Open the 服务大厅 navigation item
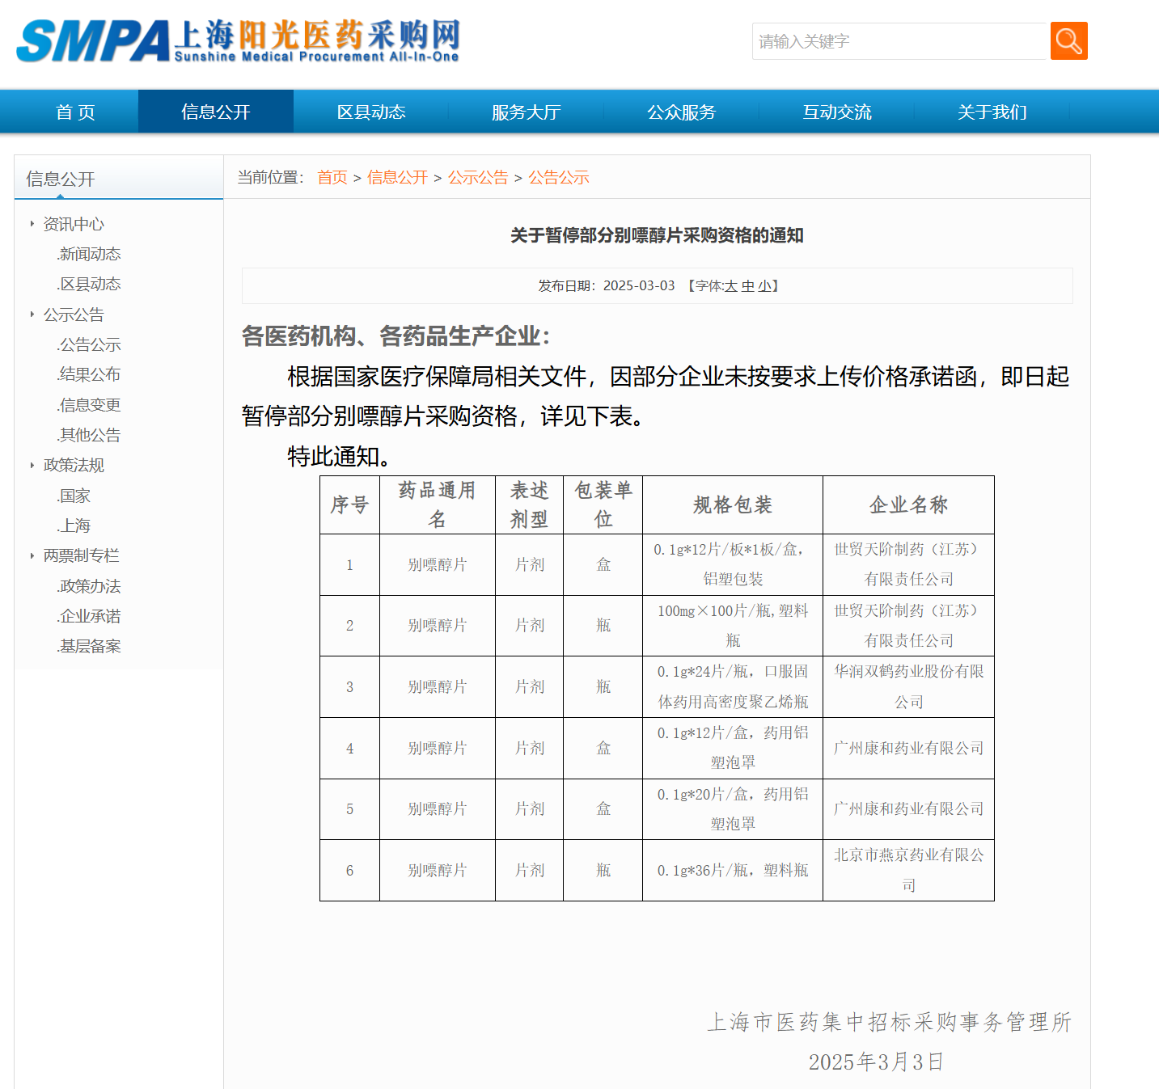Viewport: 1159px width, 1089px height. tap(526, 112)
